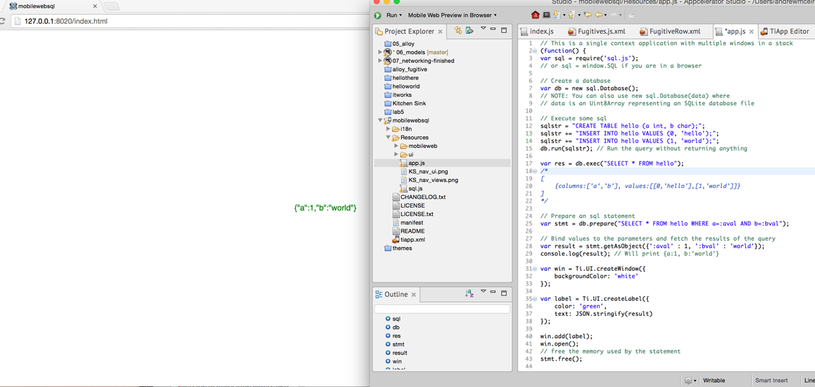The height and width of the screenshot is (387, 815).
Task: Collapse the mobilewebsql project
Action: (380, 120)
